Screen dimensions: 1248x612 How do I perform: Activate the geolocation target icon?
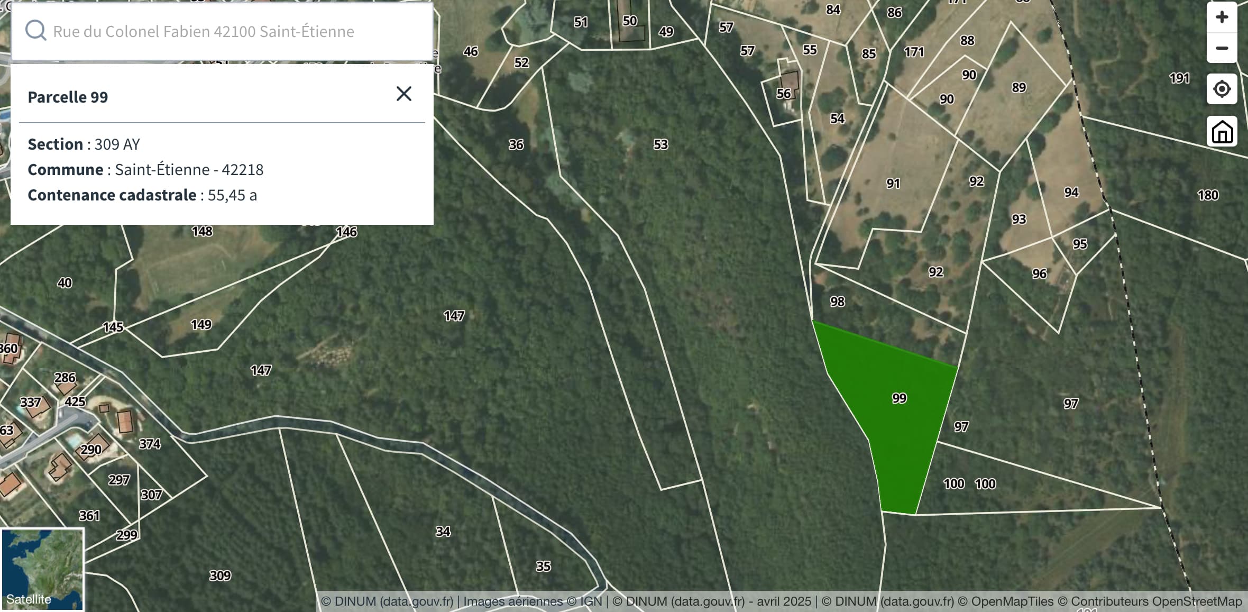1222,89
